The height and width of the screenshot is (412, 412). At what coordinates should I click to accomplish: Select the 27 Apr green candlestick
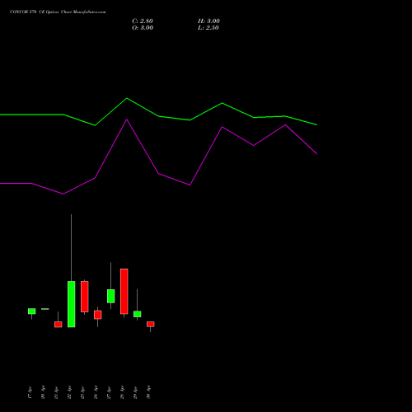(x=111, y=296)
